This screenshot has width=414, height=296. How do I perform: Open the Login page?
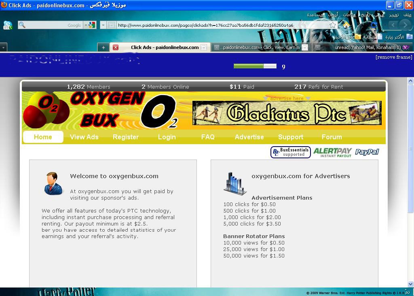(167, 137)
